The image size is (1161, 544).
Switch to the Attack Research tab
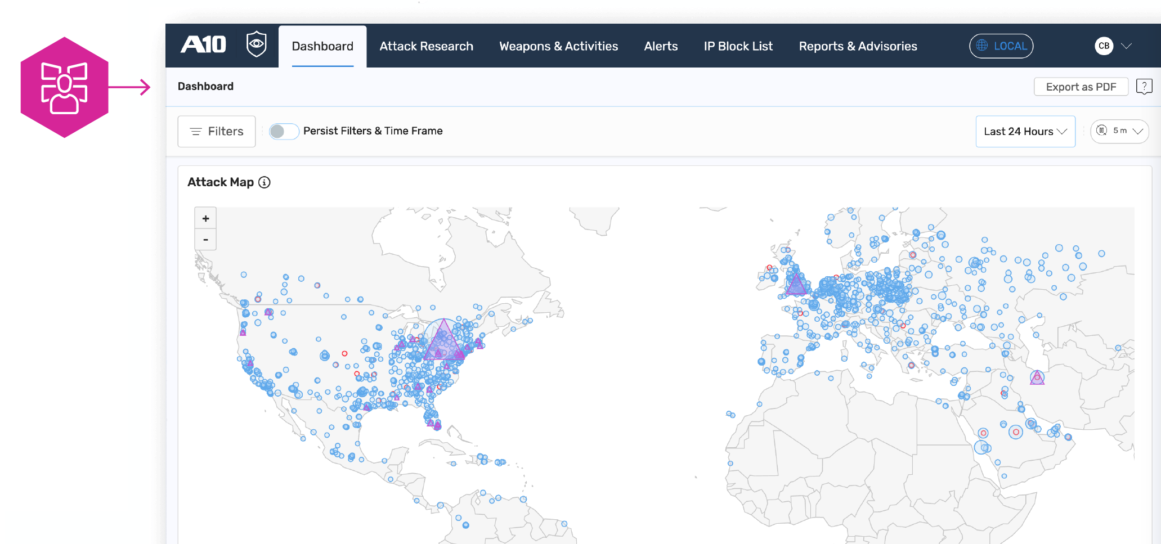426,46
